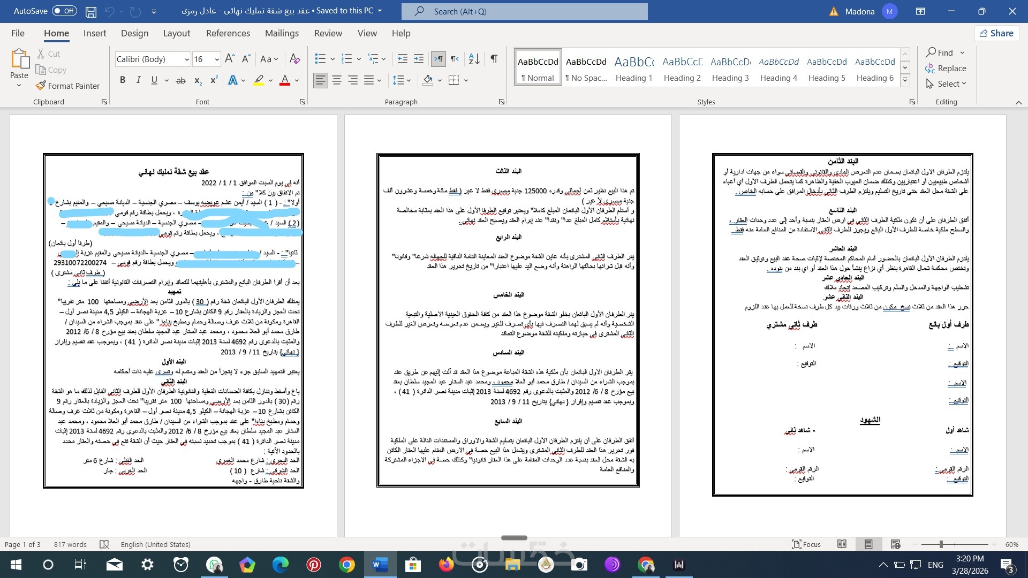The height and width of the screenshot is (578, 1028).
Task: Open the File menu
Action: (18, 33)
